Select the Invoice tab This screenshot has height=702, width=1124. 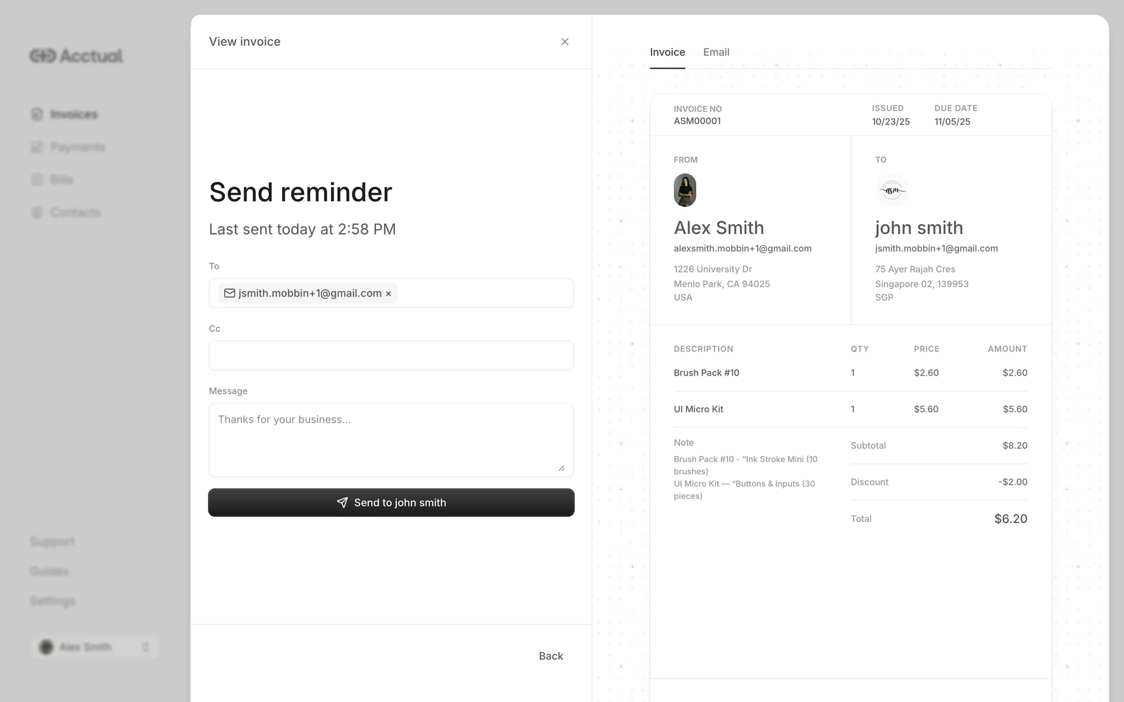tap(667, 52)
